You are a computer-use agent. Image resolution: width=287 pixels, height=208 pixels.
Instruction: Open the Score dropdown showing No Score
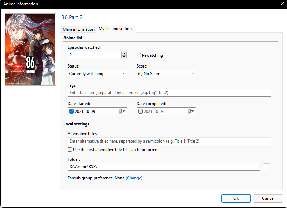(x=166, y=74)
